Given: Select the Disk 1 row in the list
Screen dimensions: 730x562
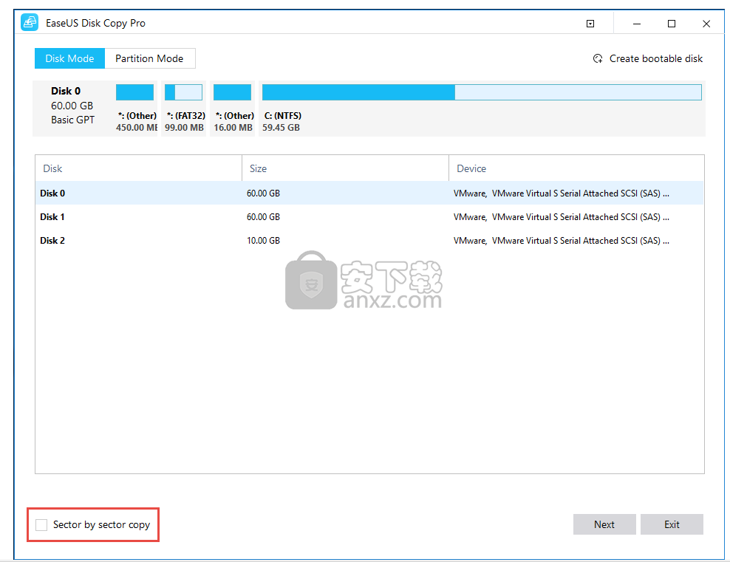Looking at the screenshot, I should (369, 217).
